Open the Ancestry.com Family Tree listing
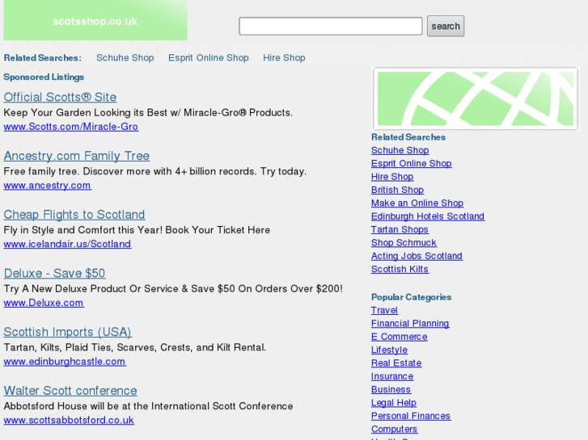Image resolution: width=588 pixels, height=440 pixels. [x=77, y=156]
